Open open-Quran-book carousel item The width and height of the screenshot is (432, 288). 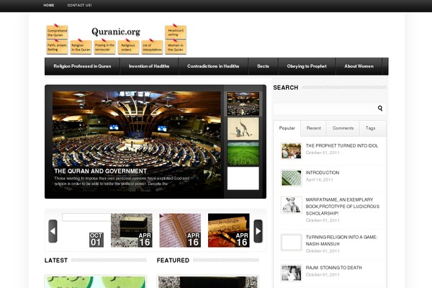point(180,230)
